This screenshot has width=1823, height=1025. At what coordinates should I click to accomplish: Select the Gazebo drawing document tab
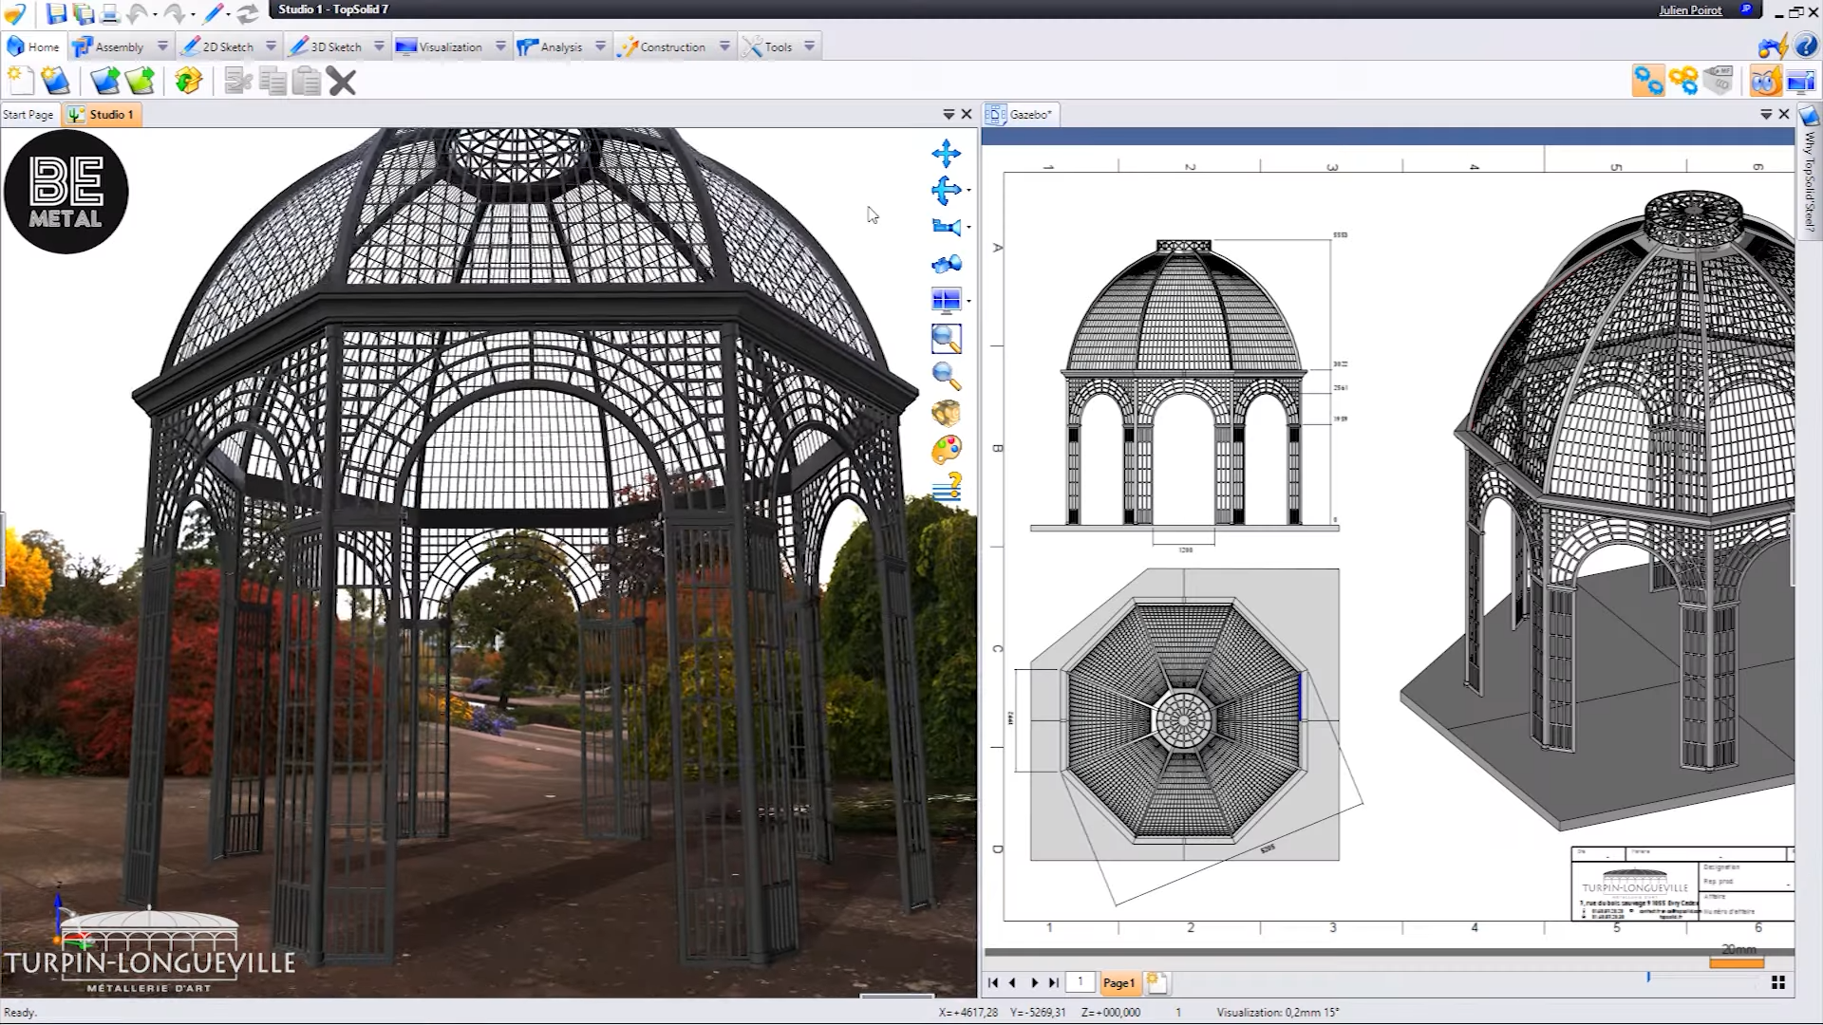point(1029,115)
